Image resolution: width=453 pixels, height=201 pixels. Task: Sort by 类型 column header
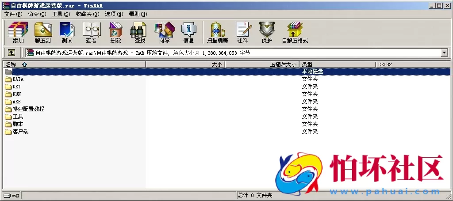[x=338, y=64]
